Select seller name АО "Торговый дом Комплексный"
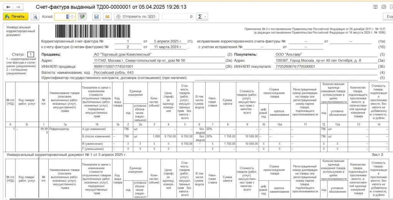This screenshot has height=200, width=393. click(x=122, y=54)
